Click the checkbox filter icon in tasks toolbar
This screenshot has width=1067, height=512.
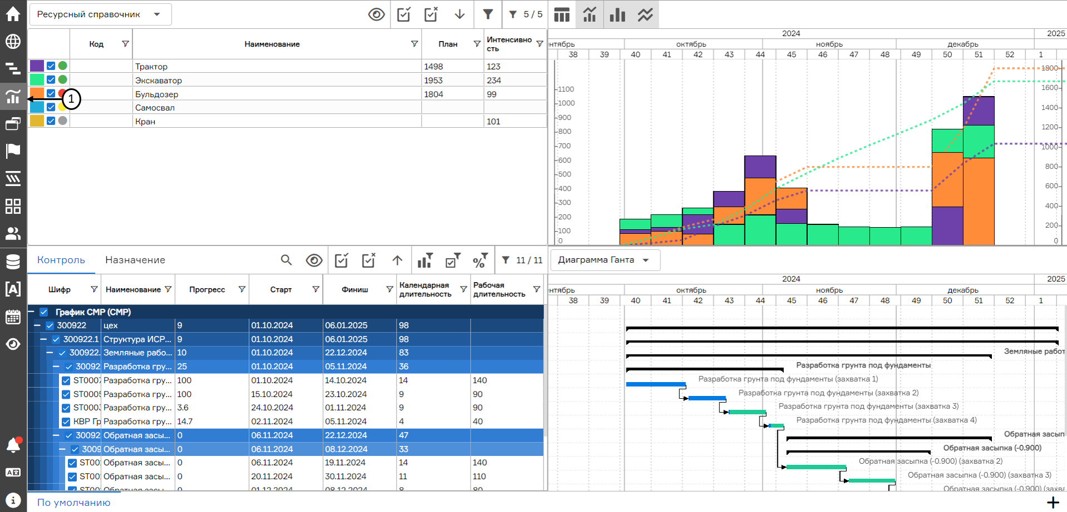tap(453, 260)
